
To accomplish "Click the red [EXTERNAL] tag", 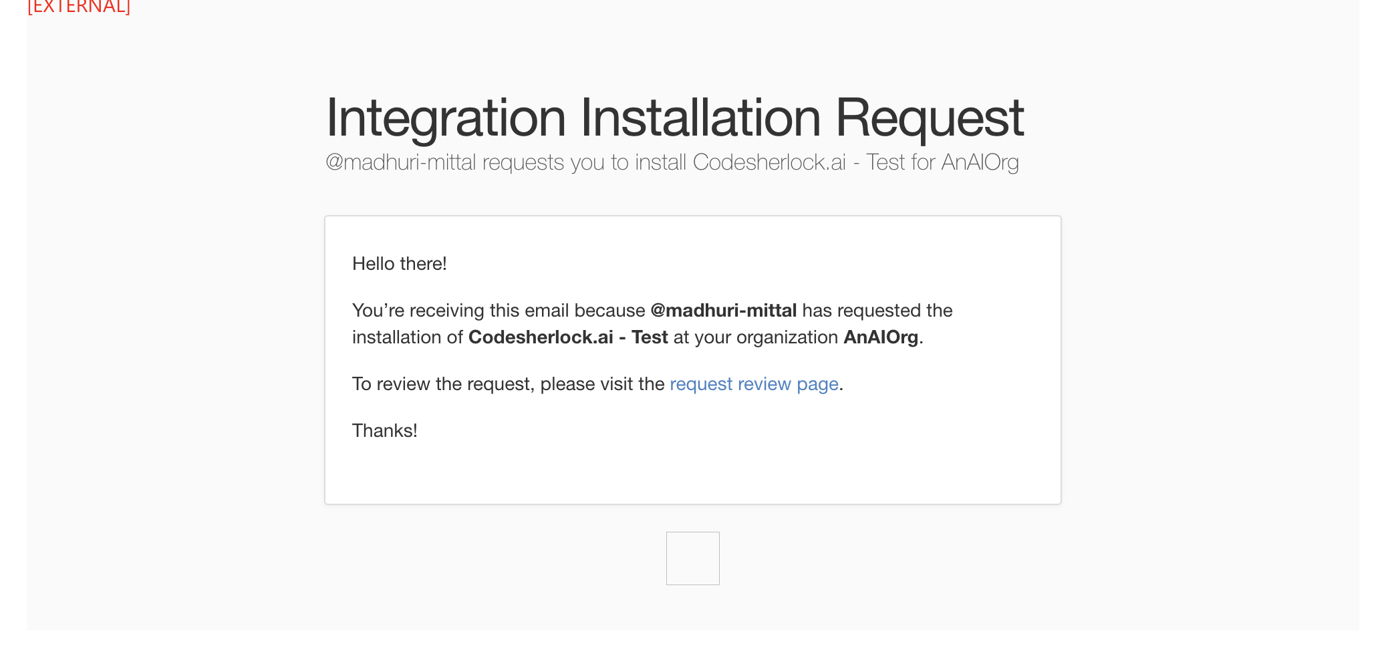I will (79, 7).
